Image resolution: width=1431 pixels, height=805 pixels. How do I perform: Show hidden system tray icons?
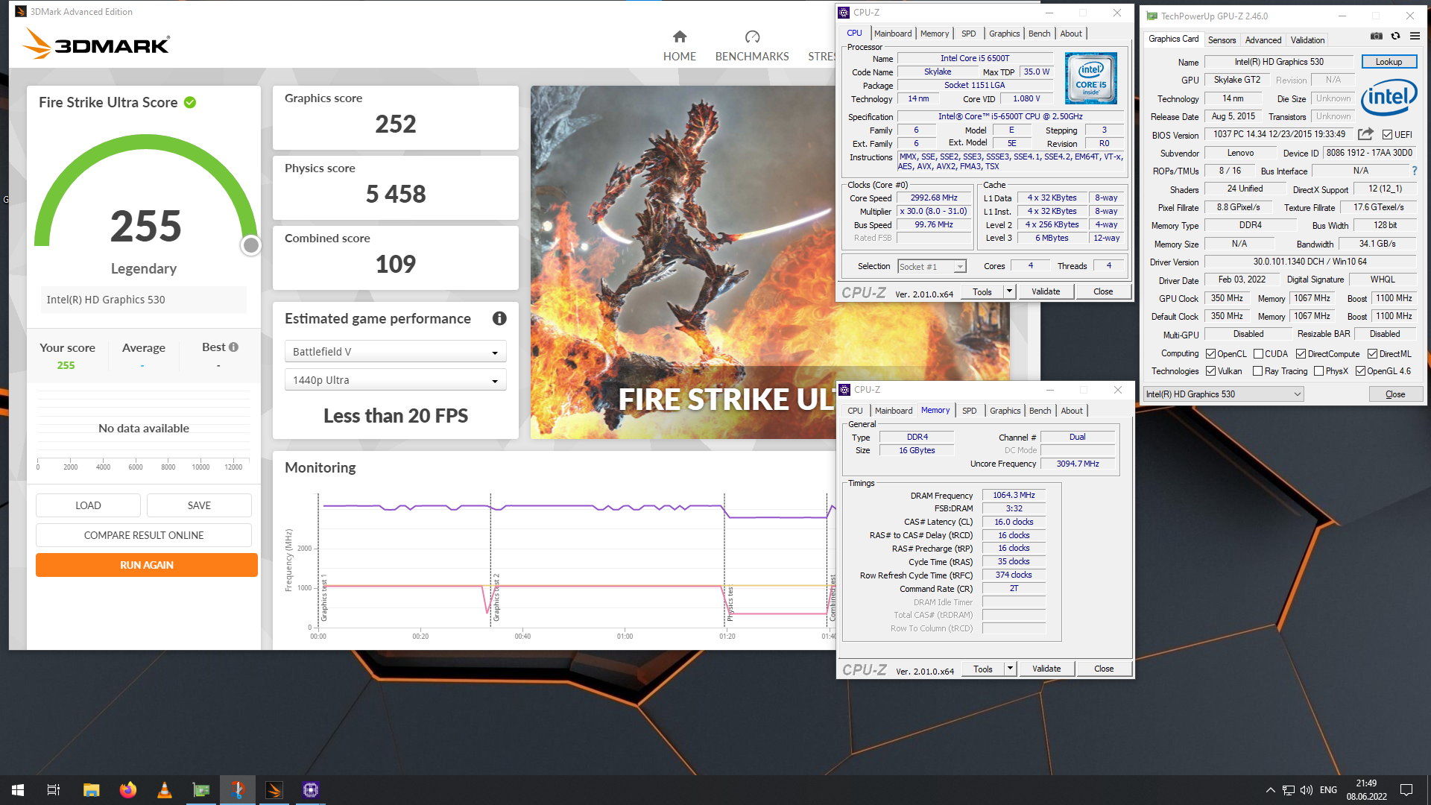point(1270,789)
